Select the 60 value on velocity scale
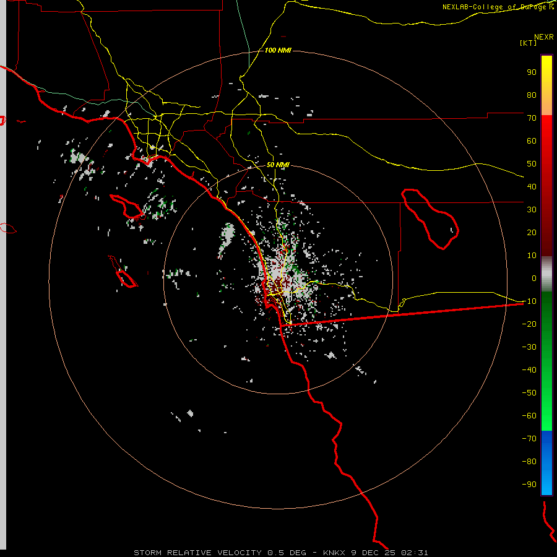This screenshot has height=557, width=557. click(x=532, y=140)
